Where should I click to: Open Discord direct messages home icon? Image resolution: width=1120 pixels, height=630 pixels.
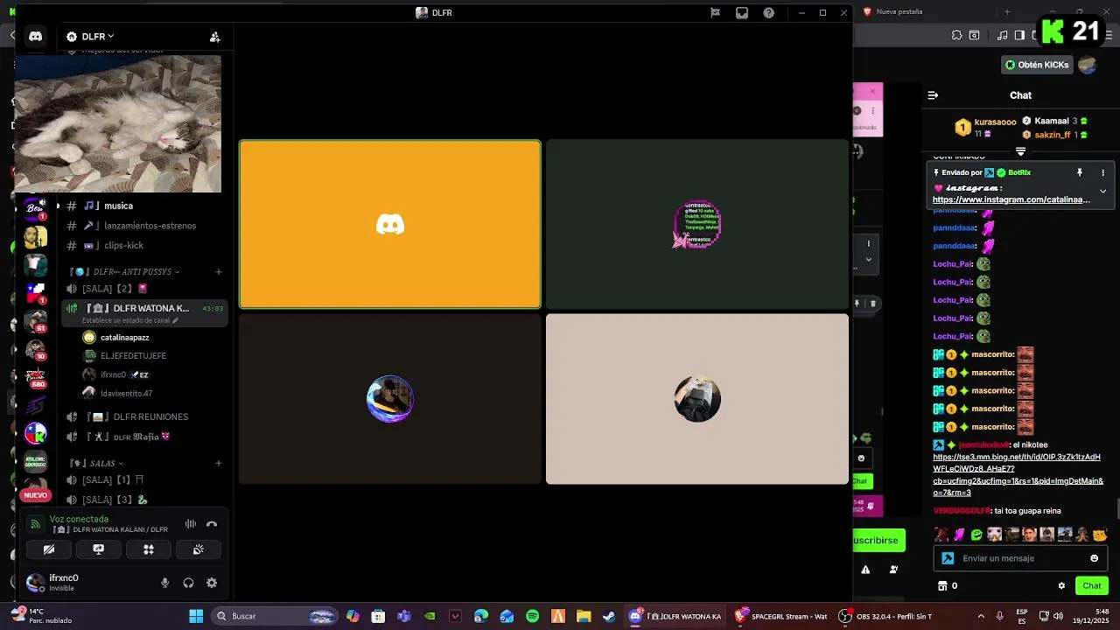click(35, 37)
